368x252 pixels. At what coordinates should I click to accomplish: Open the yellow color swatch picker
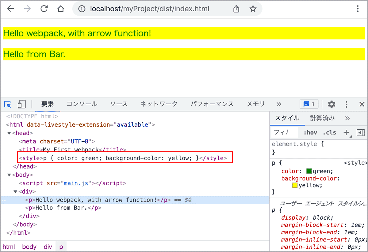click(295, 185)
